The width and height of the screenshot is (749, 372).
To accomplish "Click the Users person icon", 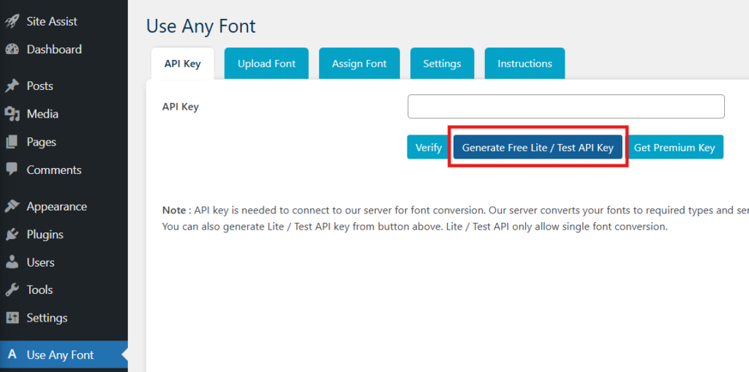I will click(12, 262).
